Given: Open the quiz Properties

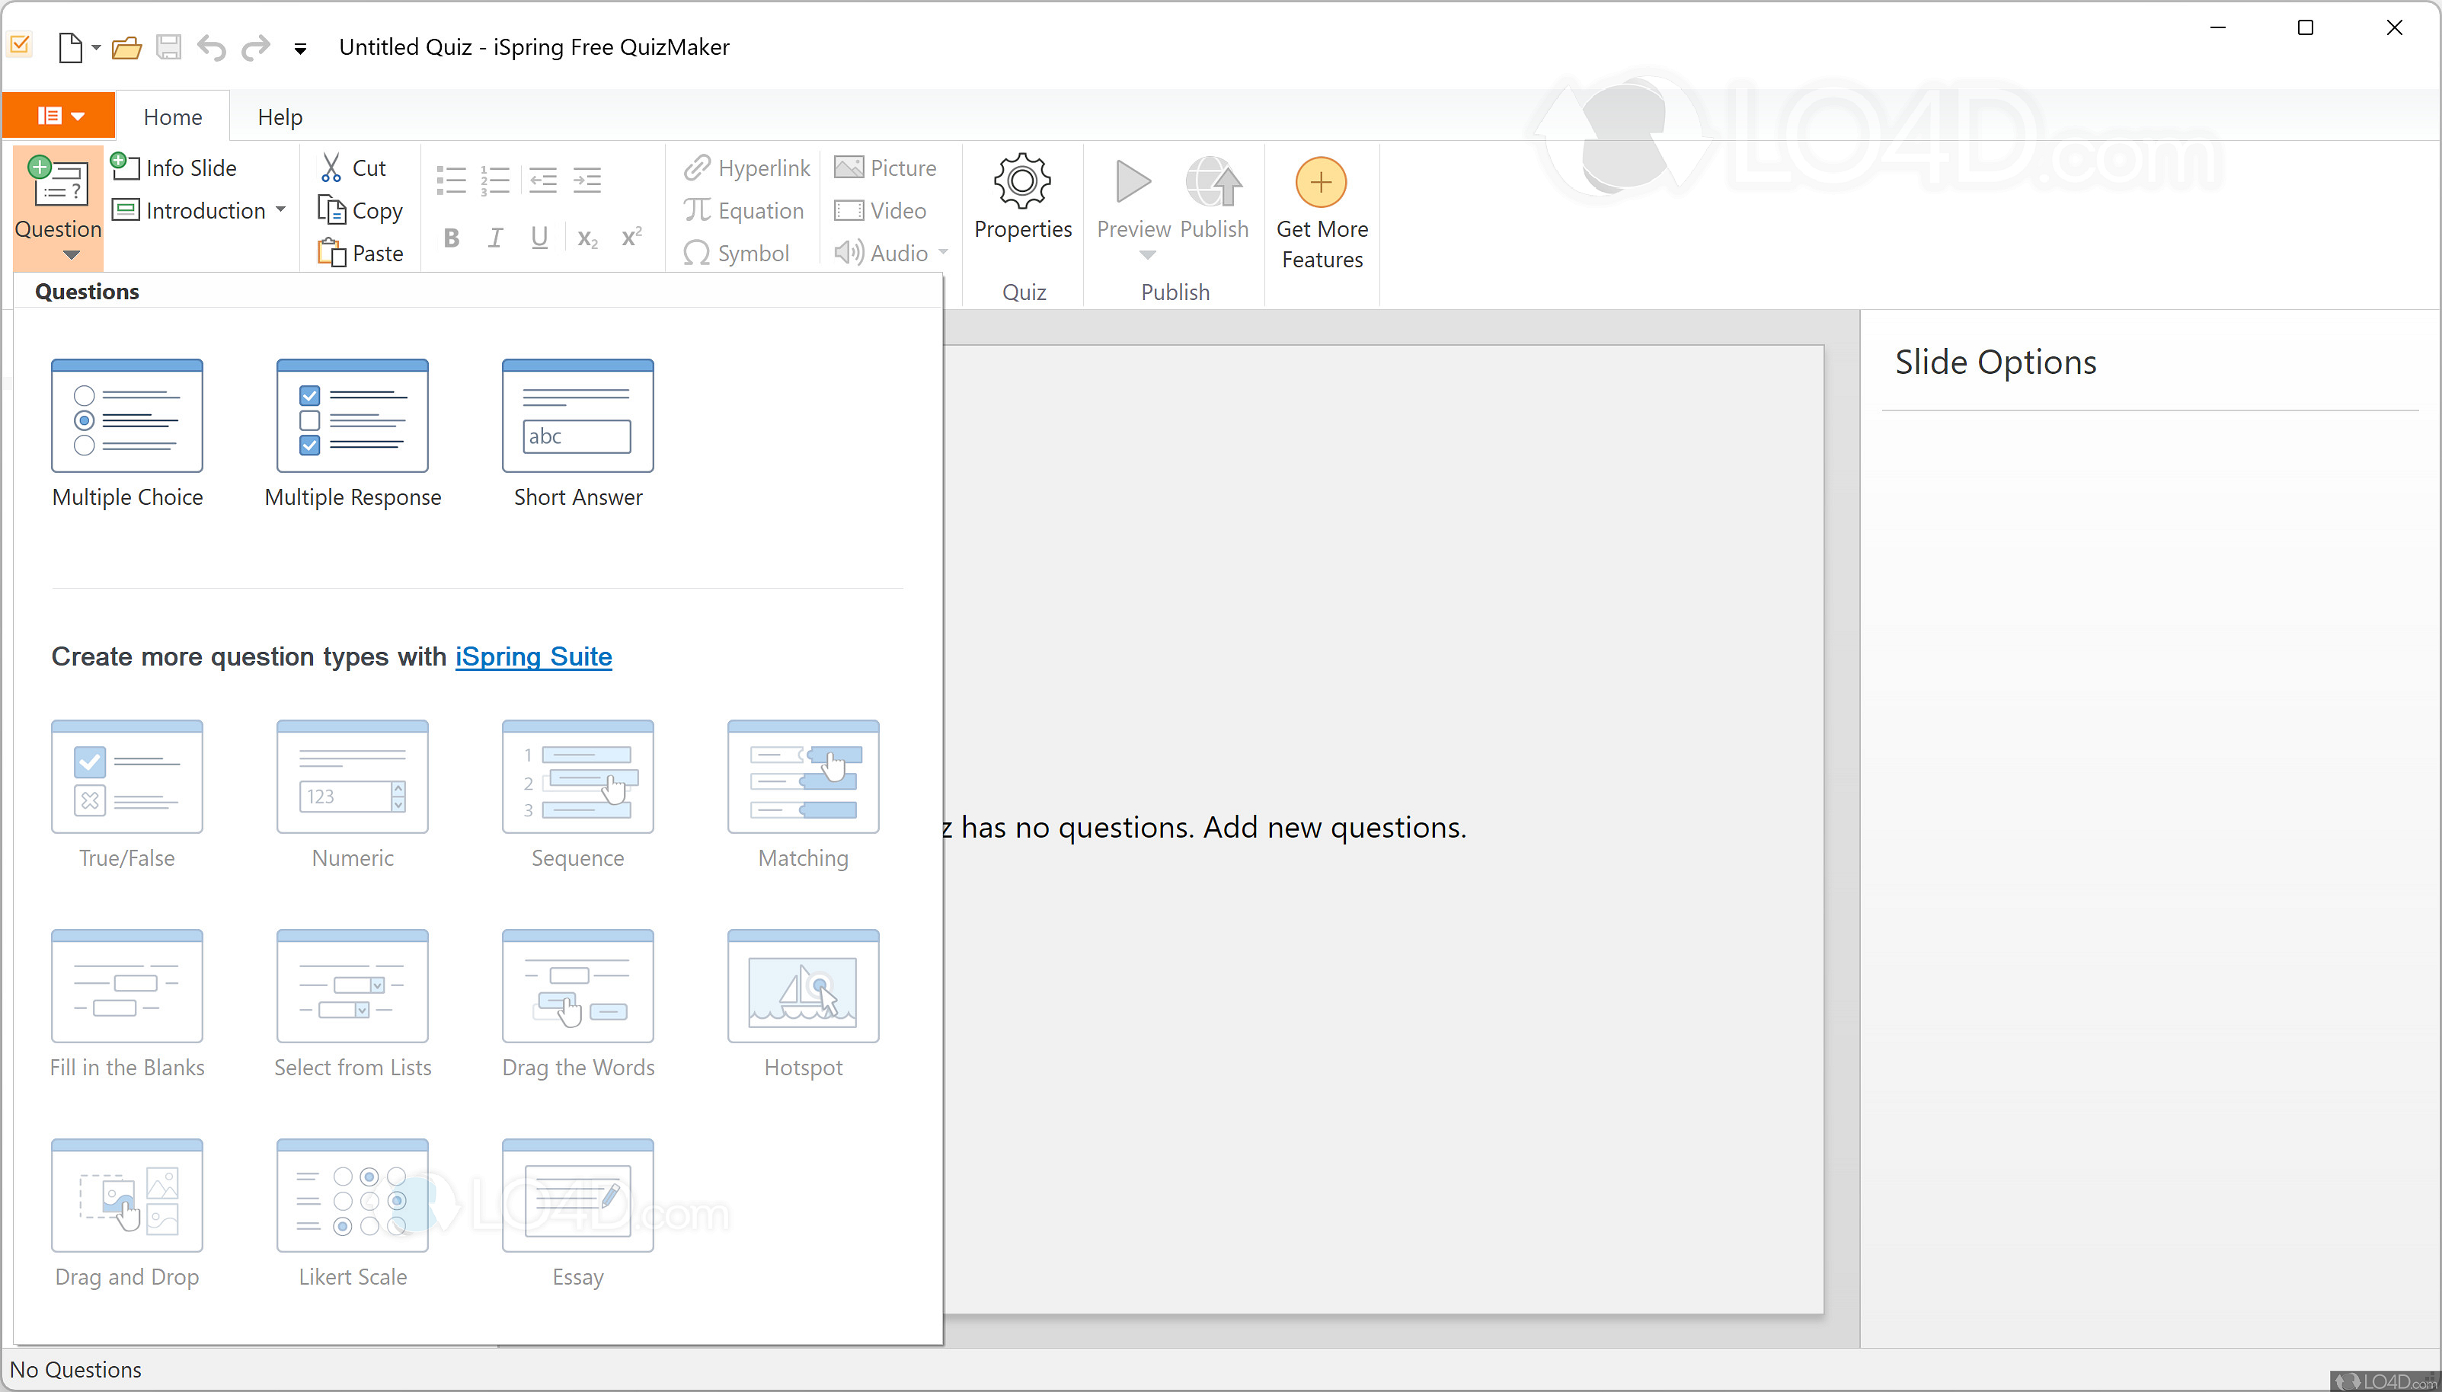Looking at the screenshot, I should [1021, 198].
